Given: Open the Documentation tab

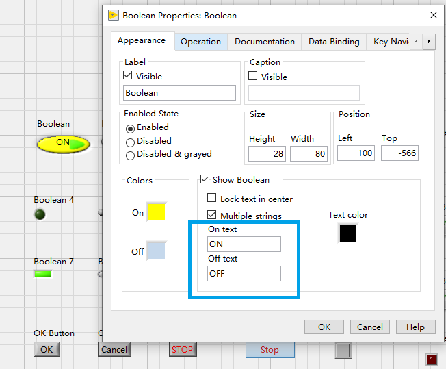Looking at the screenshot, I should click(x=265, y=42).
